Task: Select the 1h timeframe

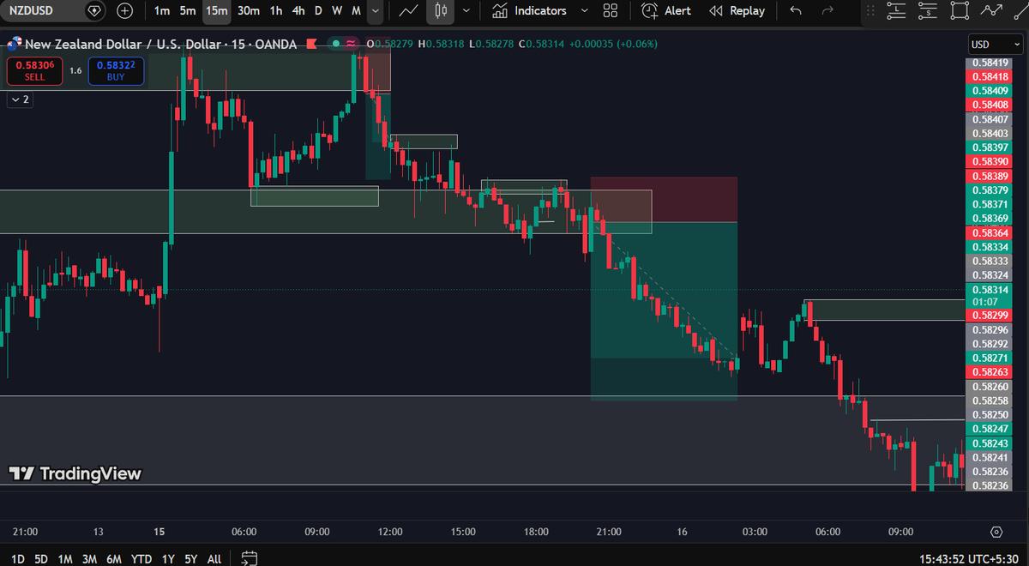Action: (275, 11)
